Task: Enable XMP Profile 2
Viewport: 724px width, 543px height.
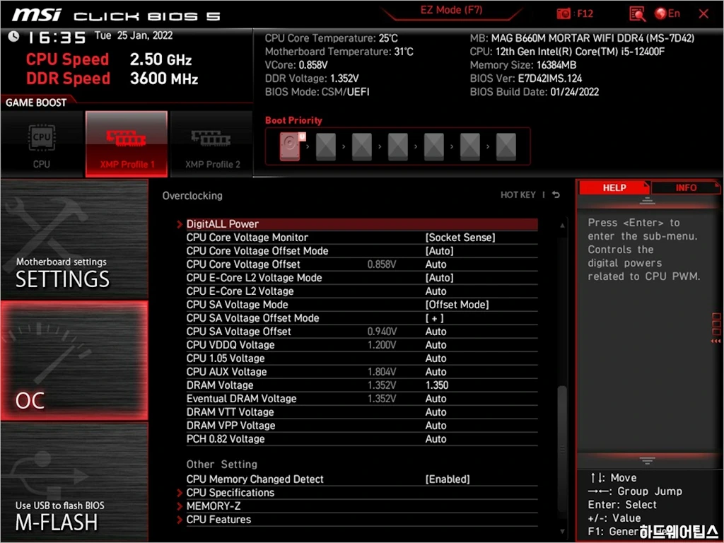Action: pyautogui.click(x=212, y=144)
